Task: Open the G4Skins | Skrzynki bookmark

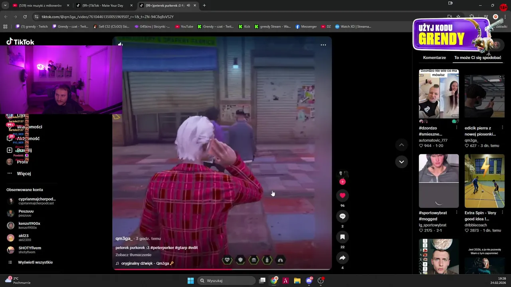Action: 152,27
